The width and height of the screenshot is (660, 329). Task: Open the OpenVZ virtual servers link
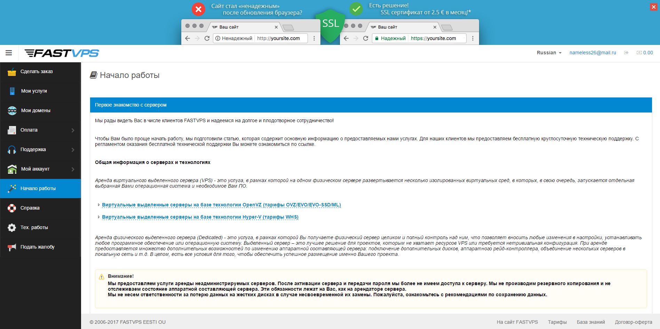pos(221,205)
